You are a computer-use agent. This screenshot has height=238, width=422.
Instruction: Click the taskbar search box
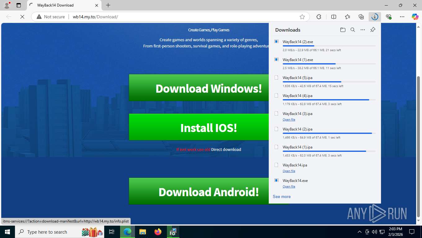[60, 232]
